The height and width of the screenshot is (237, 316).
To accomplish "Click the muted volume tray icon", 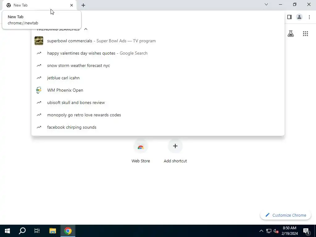I will coord(276,231).
